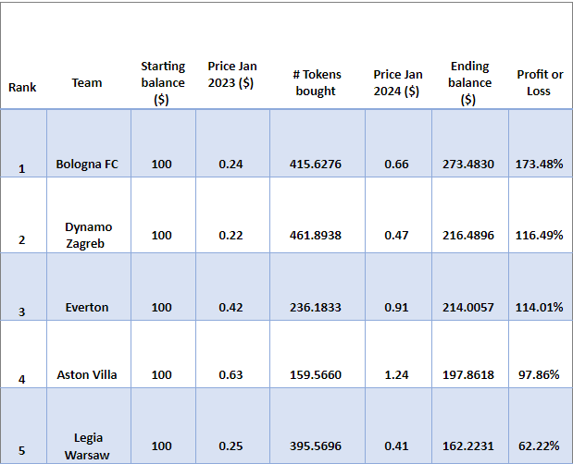
Task: Select rank 3 in the Everton row
Action: click(x=22, y=312)
